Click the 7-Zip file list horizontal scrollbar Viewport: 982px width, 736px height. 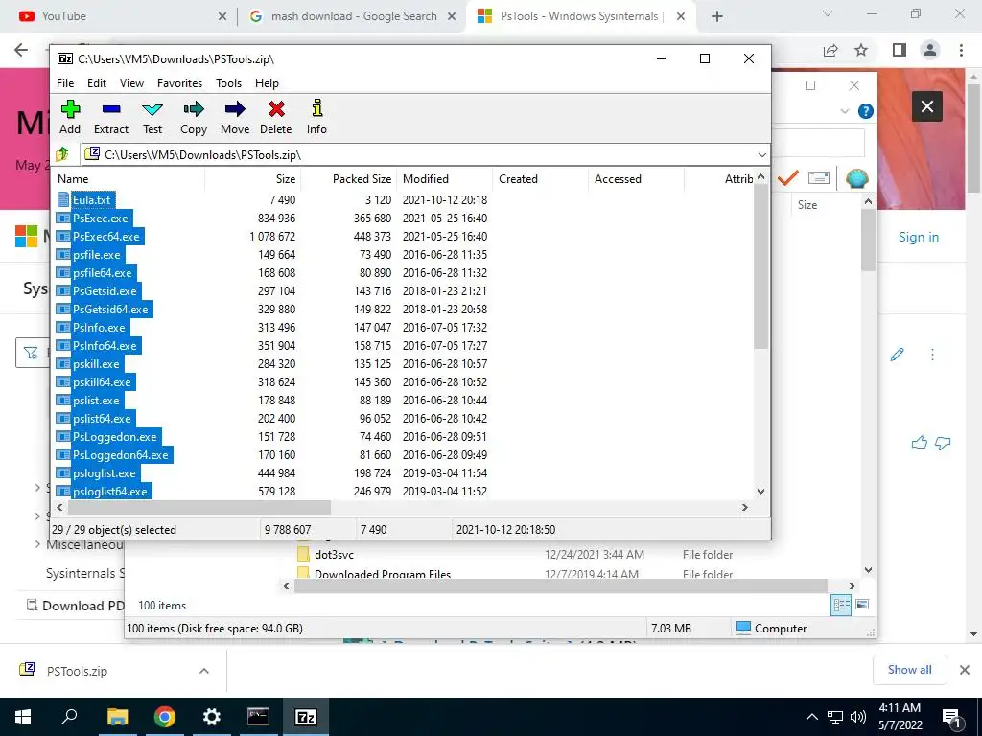click(x=199, y=507)
